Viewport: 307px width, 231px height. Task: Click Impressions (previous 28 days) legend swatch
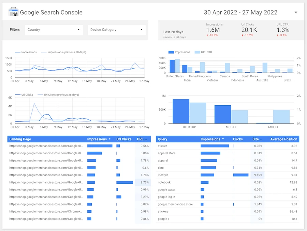tap(44, 52)
